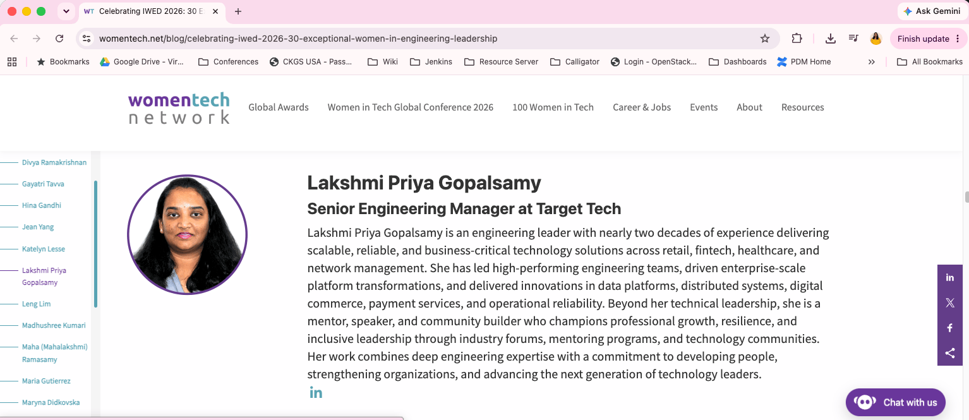Jump to Maha (Mahalakshmi) Ramasamy in sidebar
The width and height of the screenshot is (969, 420).
(x=55, y=353)
